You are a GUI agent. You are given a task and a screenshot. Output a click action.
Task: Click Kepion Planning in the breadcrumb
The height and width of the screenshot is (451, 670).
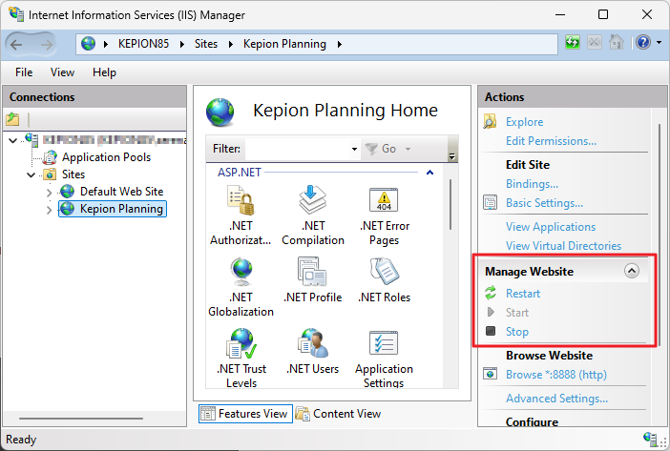pyautogui.click(x=284, y=44)
